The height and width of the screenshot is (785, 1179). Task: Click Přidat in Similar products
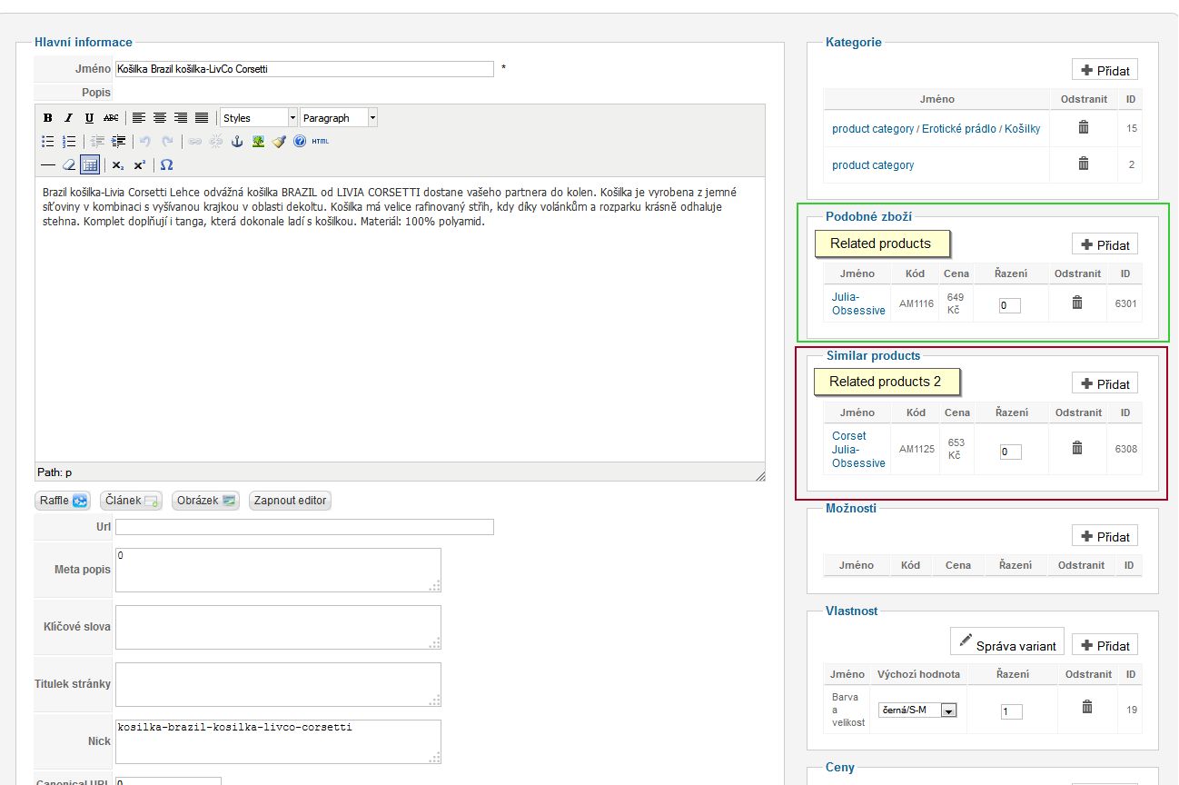pyautogui.click(x=1105, y=384)
